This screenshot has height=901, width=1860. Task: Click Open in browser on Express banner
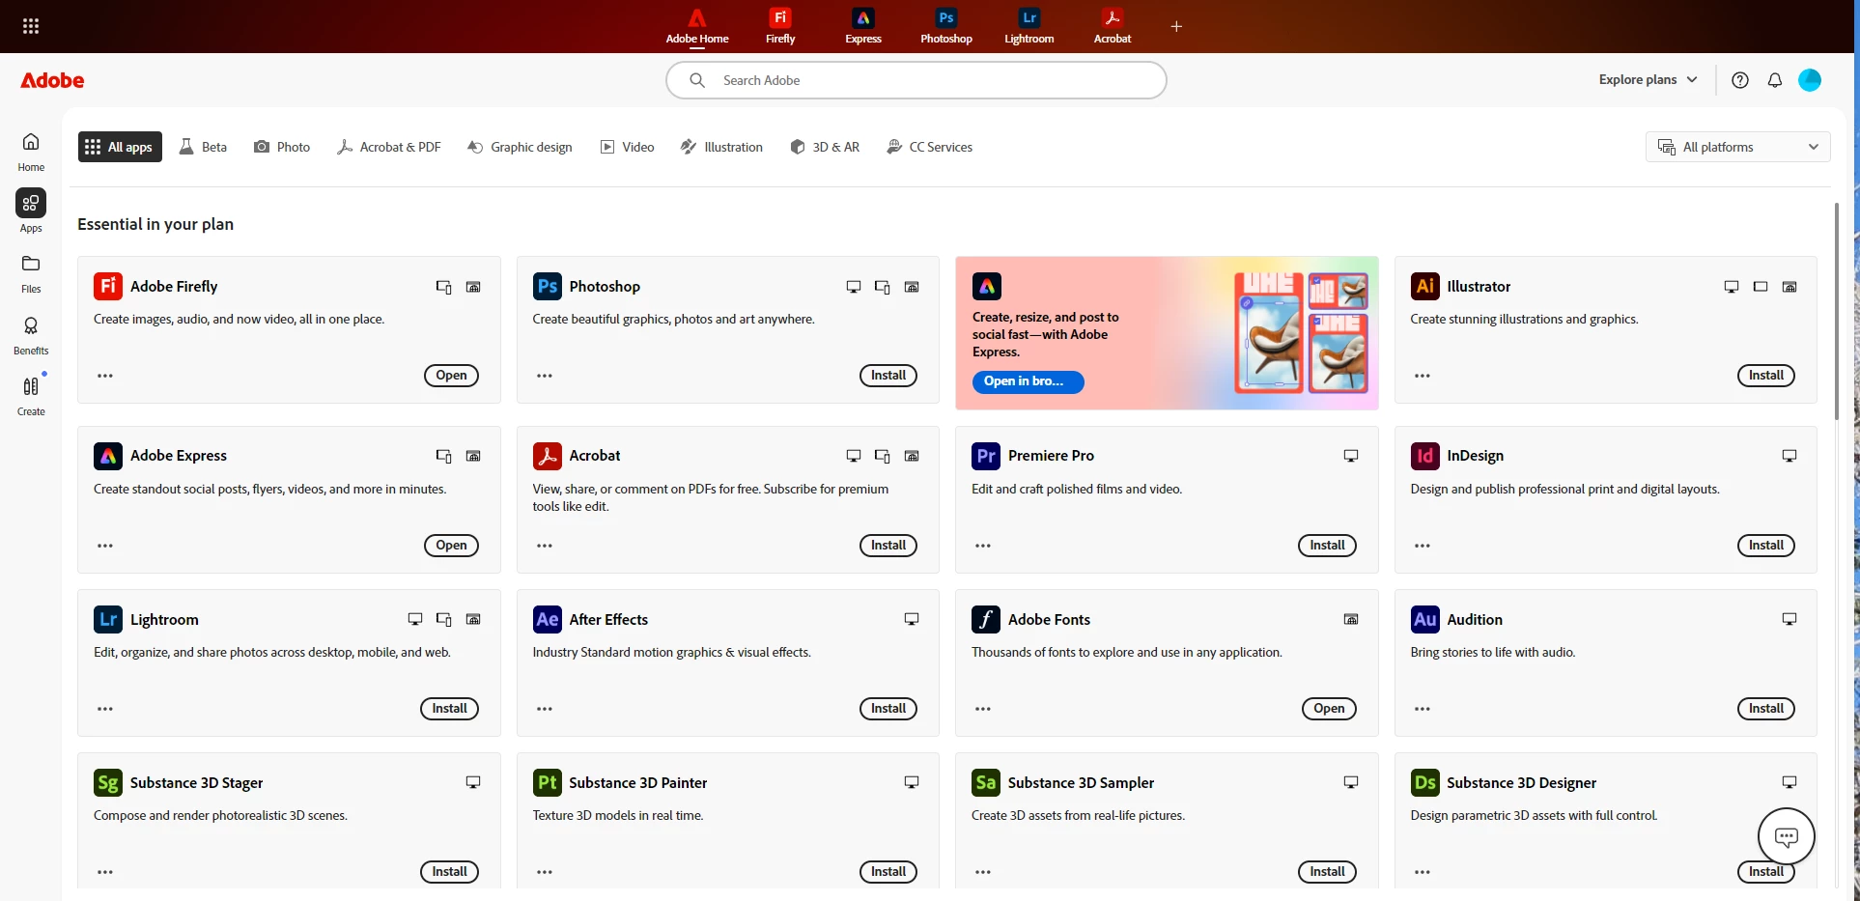pos(1028,381)
